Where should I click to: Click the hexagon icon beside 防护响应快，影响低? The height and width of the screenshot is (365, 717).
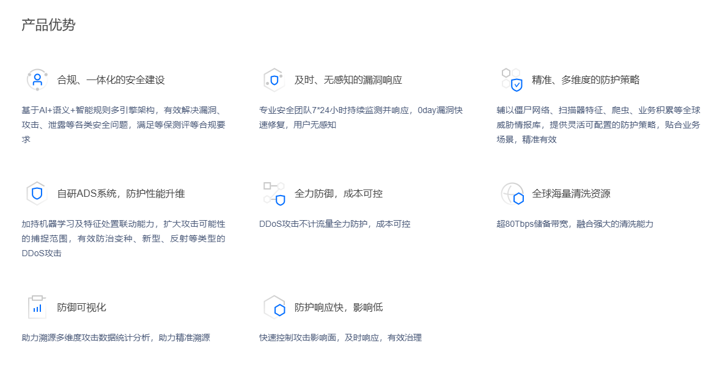(x=274, y=308)
